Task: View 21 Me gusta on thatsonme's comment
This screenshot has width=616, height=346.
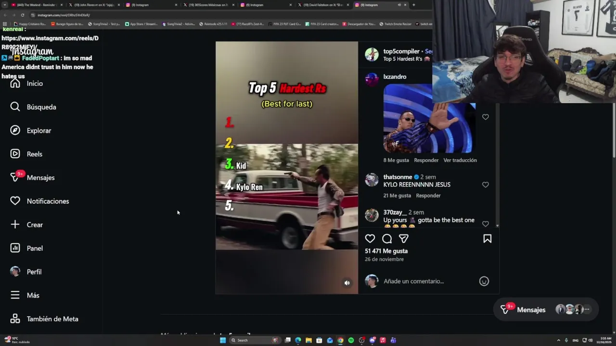Action: coord(397,196)
